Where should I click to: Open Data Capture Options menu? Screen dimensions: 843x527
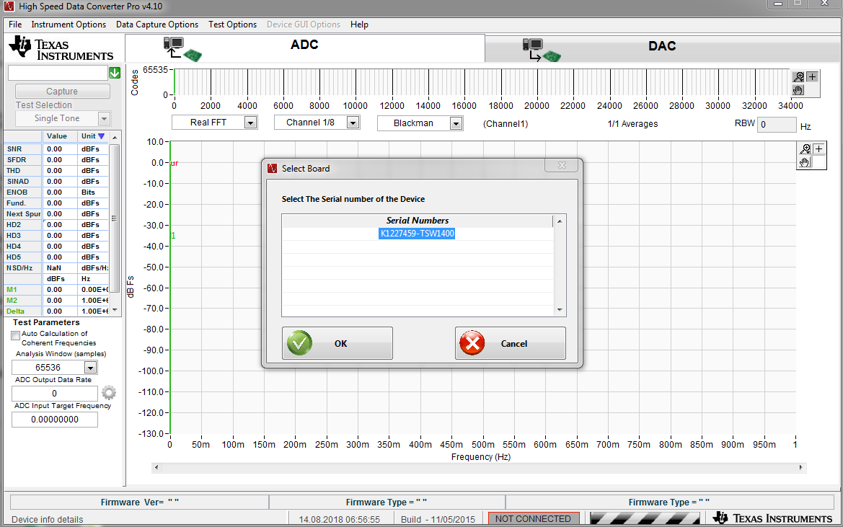click(x=157, y=25)
